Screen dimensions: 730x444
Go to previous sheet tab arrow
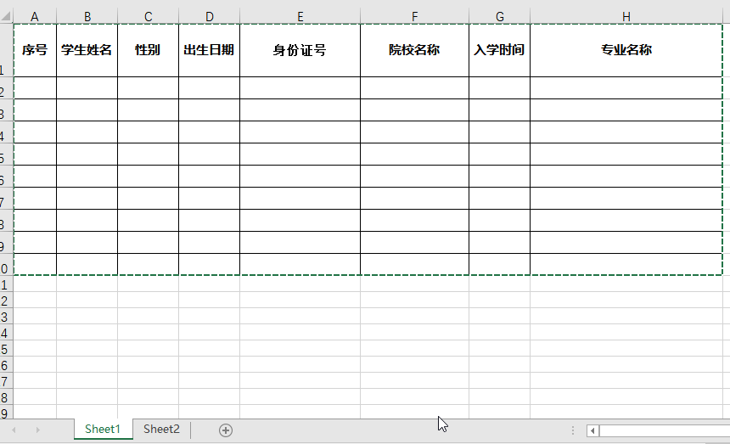[14, 430]
